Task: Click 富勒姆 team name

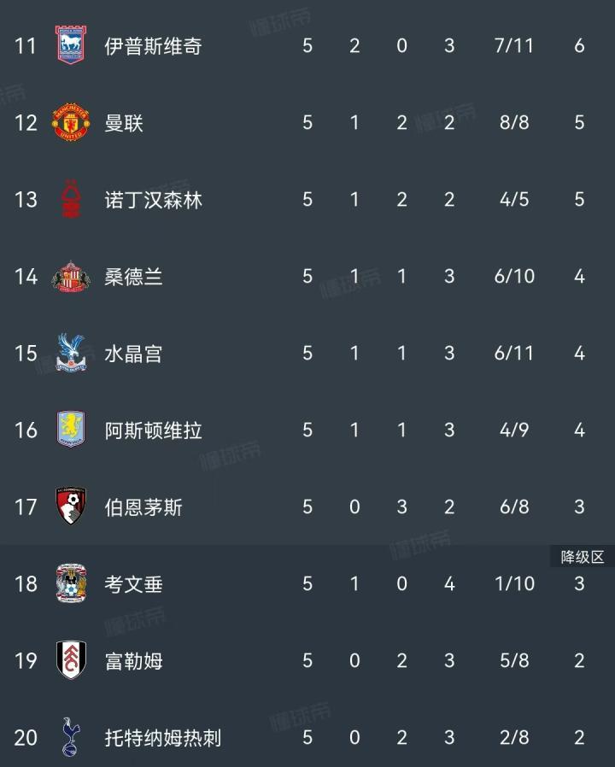Action: pyautogui.click(x=133, y=661)
